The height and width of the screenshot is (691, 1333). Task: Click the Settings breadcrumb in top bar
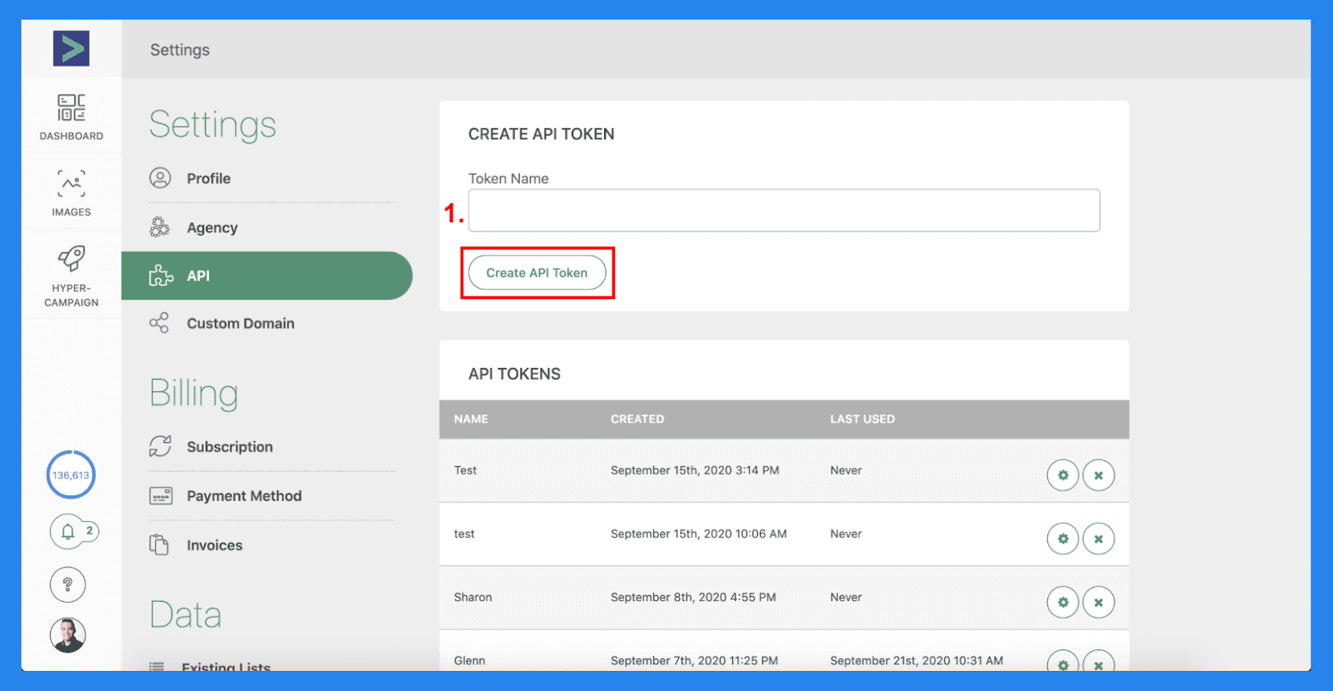(x=180, y=50)
